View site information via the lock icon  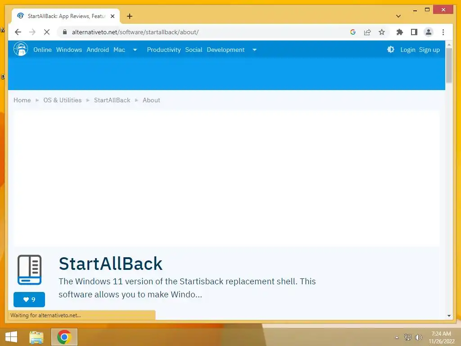[65, 32]
